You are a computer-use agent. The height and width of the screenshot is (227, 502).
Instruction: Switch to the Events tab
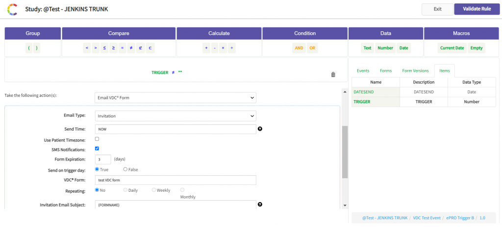363,71
